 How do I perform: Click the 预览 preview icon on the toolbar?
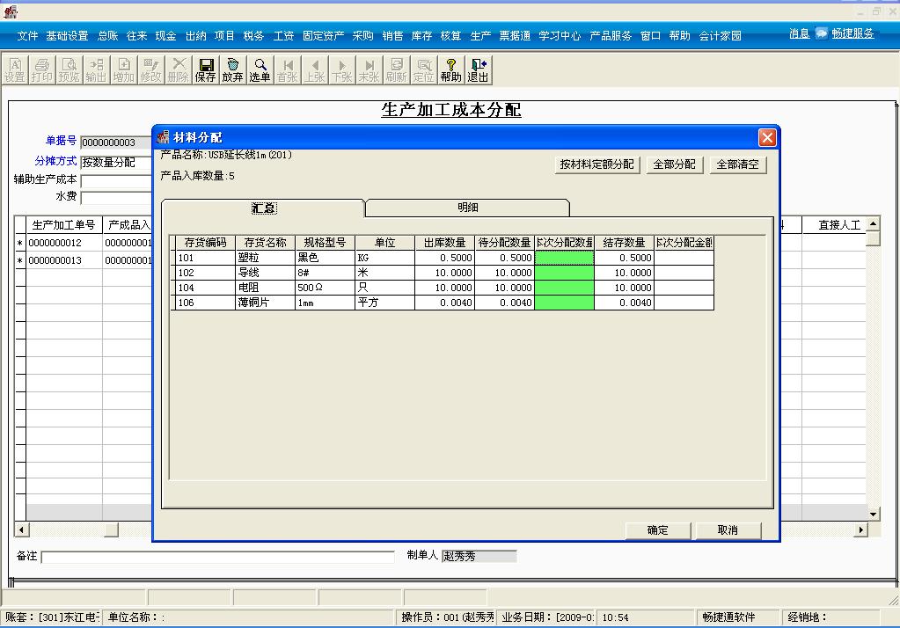(70, 70)
